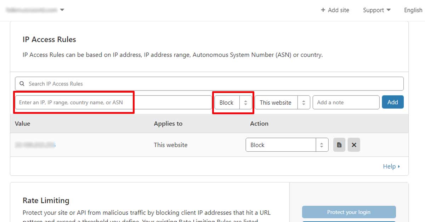Click the blue Add button
Viewport: 425px width, 222px height.
pos(393,102)
